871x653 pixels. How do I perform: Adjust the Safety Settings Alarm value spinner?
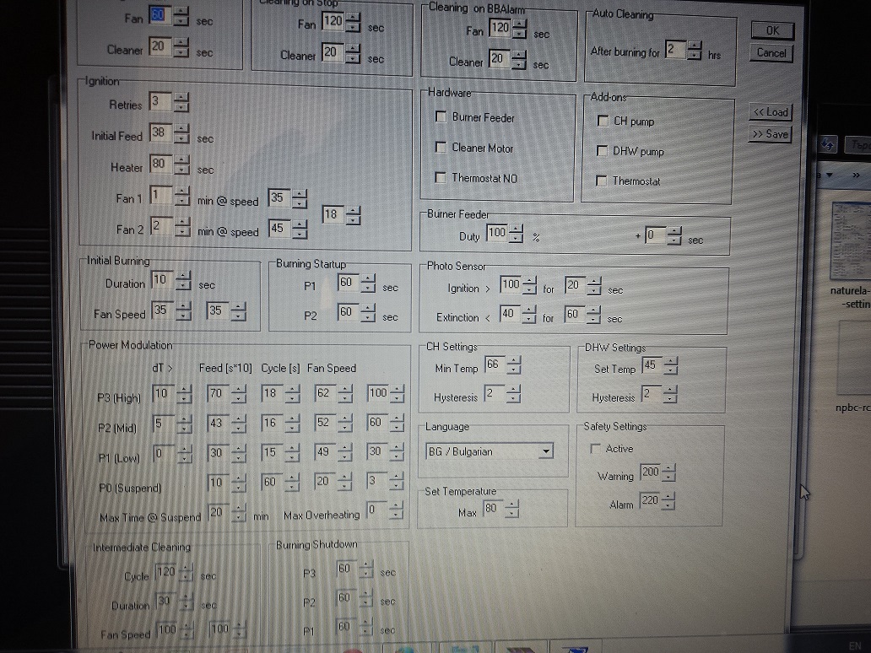click(x=669, y=503)
